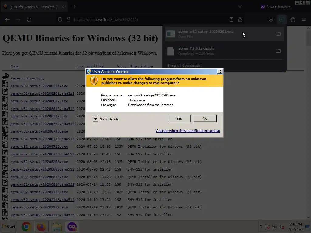Open Firefox hamburger menu
The image size is (311, 233).
tap(304, 19)
